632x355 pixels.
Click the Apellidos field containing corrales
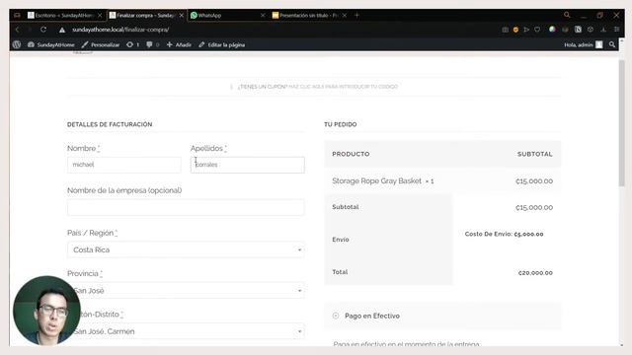pyautogui.click(x=248, y=165)
